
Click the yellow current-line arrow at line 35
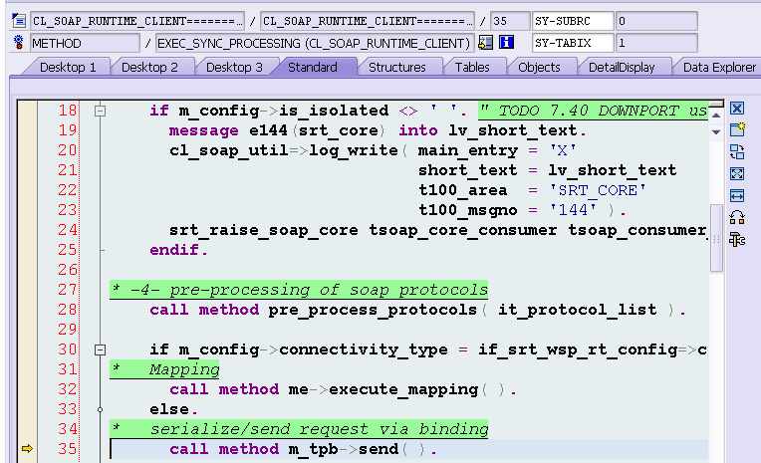point(27,449)
